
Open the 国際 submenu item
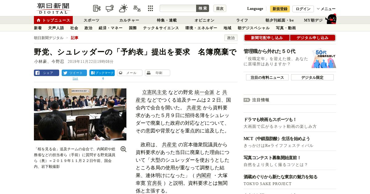pyautogui.click(x=133, y=28)
